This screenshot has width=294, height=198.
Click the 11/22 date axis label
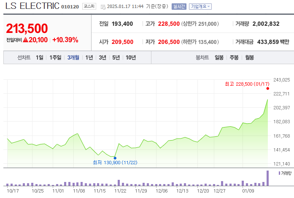coord(120,191)
